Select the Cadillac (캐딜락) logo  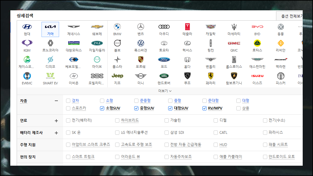click(x=211, y=27)
